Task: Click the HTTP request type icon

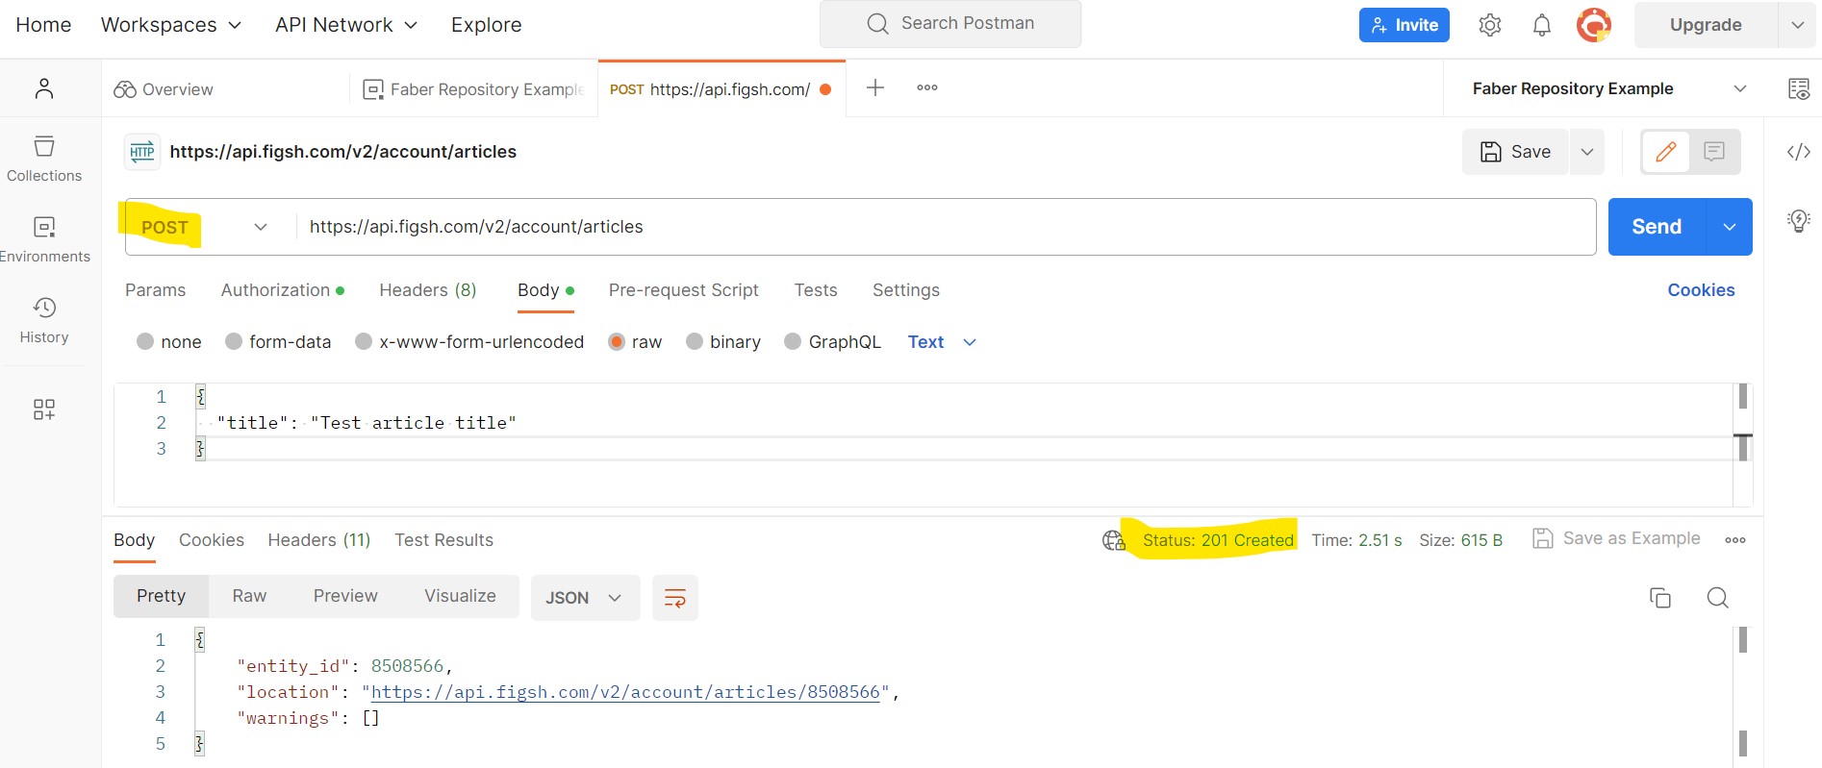Action: pyautogui.click(x=142, y=152)
